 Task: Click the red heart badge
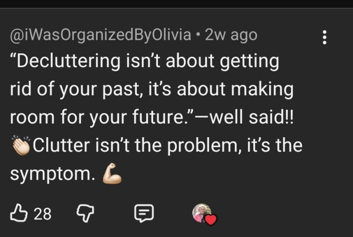(211, 219)
